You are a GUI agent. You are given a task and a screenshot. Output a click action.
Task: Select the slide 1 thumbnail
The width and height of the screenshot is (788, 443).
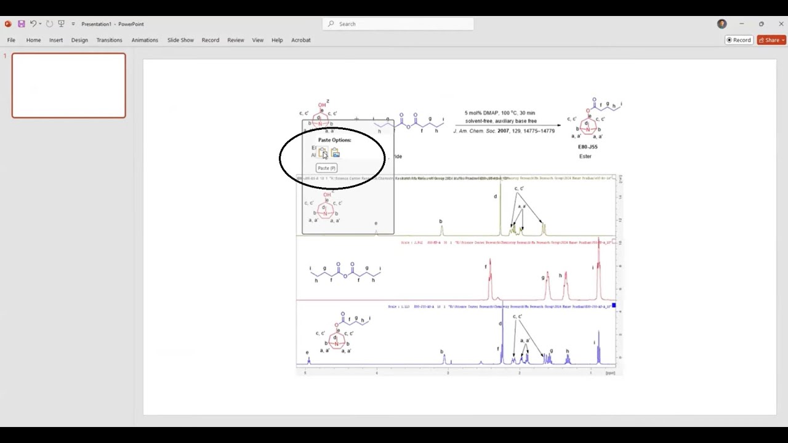[68, 86]
